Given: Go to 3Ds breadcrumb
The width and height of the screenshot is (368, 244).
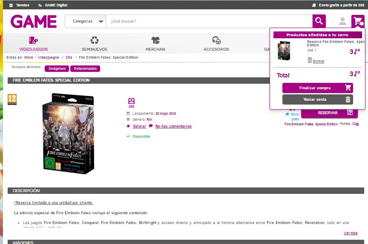Looking at the screenshot, I should point(69,57).
